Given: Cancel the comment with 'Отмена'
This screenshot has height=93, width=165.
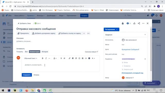Looking at the screenshot, I should tap(36, 75).
